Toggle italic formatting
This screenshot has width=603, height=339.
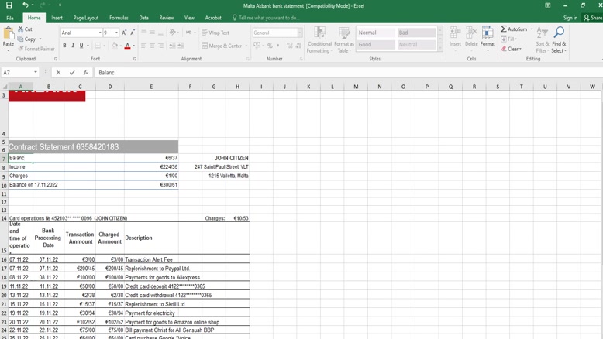point(73,46)
